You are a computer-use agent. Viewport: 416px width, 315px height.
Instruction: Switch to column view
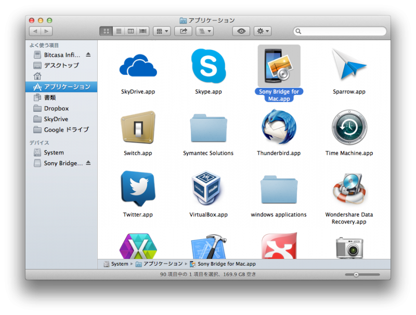click(x=131, y=31)
